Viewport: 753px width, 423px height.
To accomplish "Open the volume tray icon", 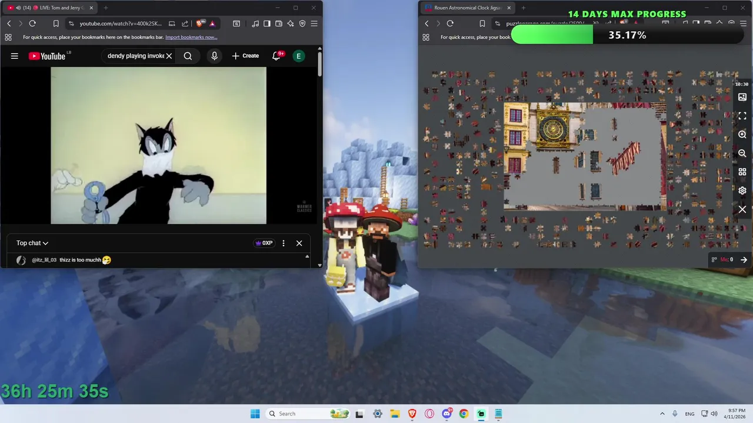I will pyautogui.click(x=714, y=414).
